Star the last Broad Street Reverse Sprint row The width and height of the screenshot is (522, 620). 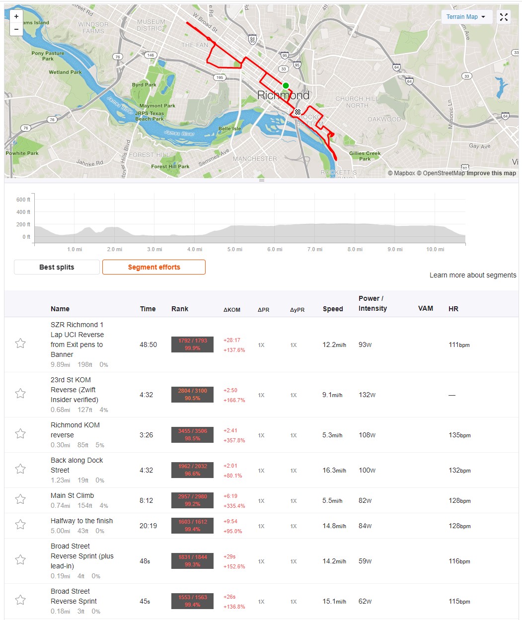click(x=20, y=600)
